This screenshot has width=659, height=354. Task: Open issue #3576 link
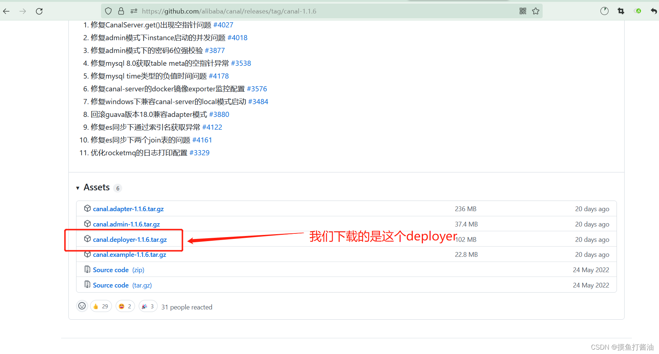[x=257, y=89]
